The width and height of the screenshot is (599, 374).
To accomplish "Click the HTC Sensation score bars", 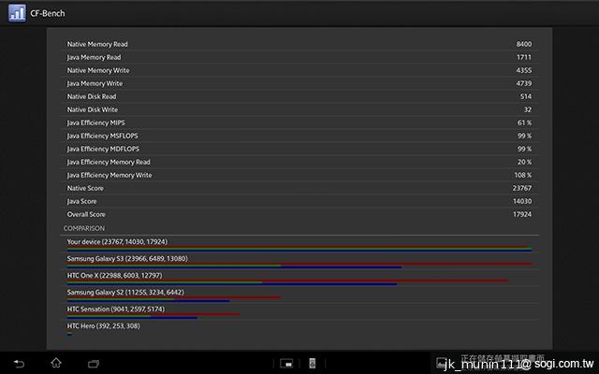I will (153, 316).
